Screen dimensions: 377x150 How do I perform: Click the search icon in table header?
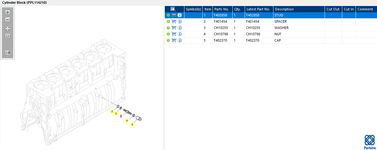(173, 9)
